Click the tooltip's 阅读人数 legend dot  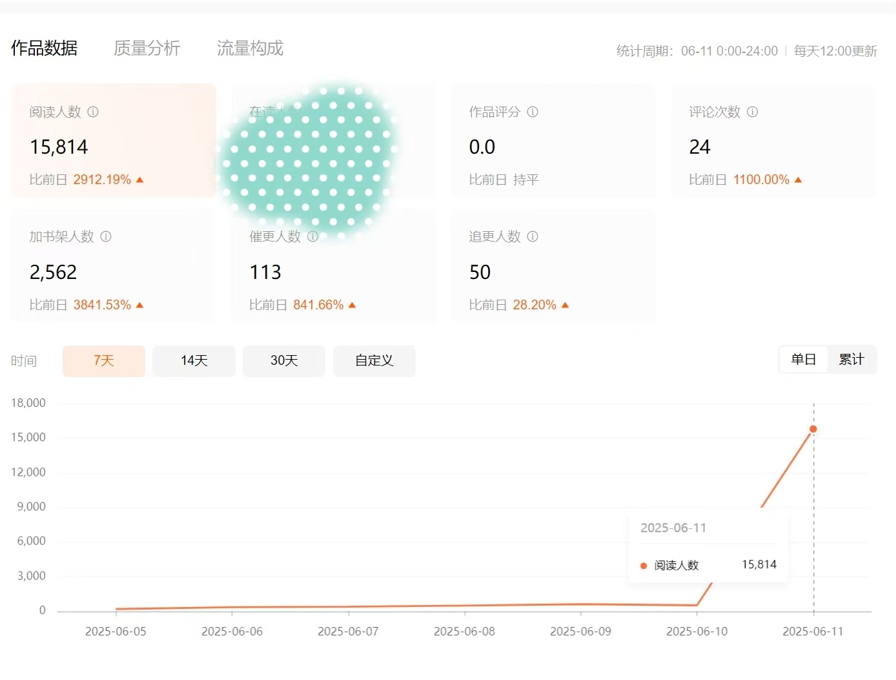(644, 566)
